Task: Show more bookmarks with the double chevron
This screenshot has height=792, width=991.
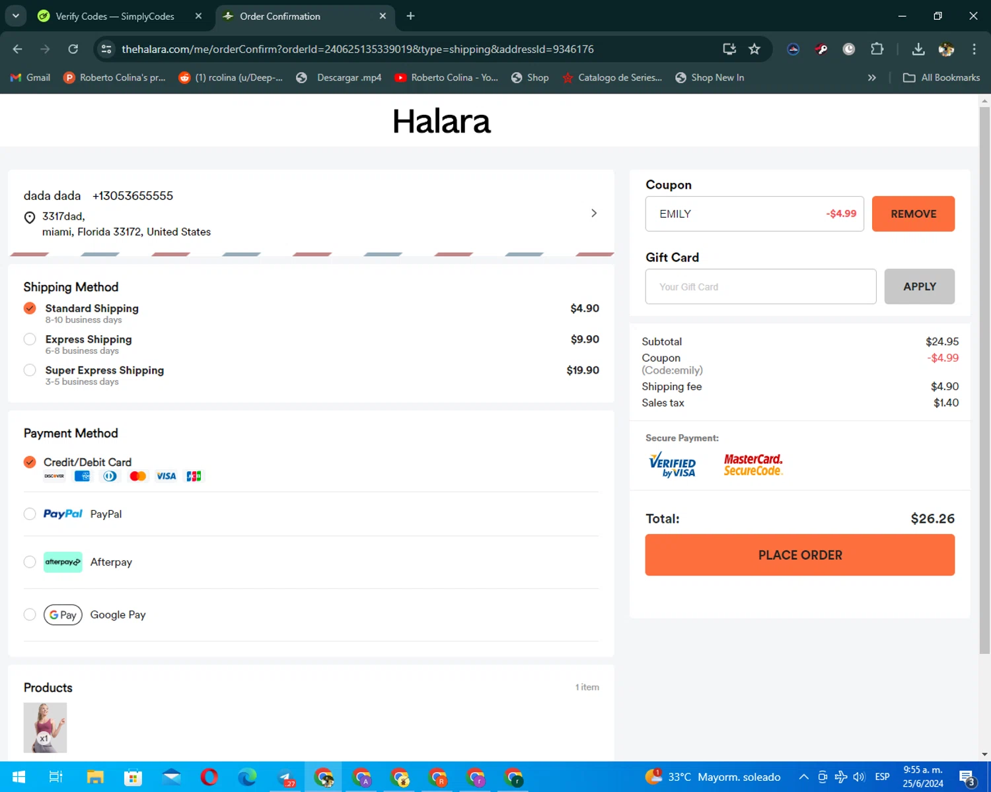Action: point(872,77)
